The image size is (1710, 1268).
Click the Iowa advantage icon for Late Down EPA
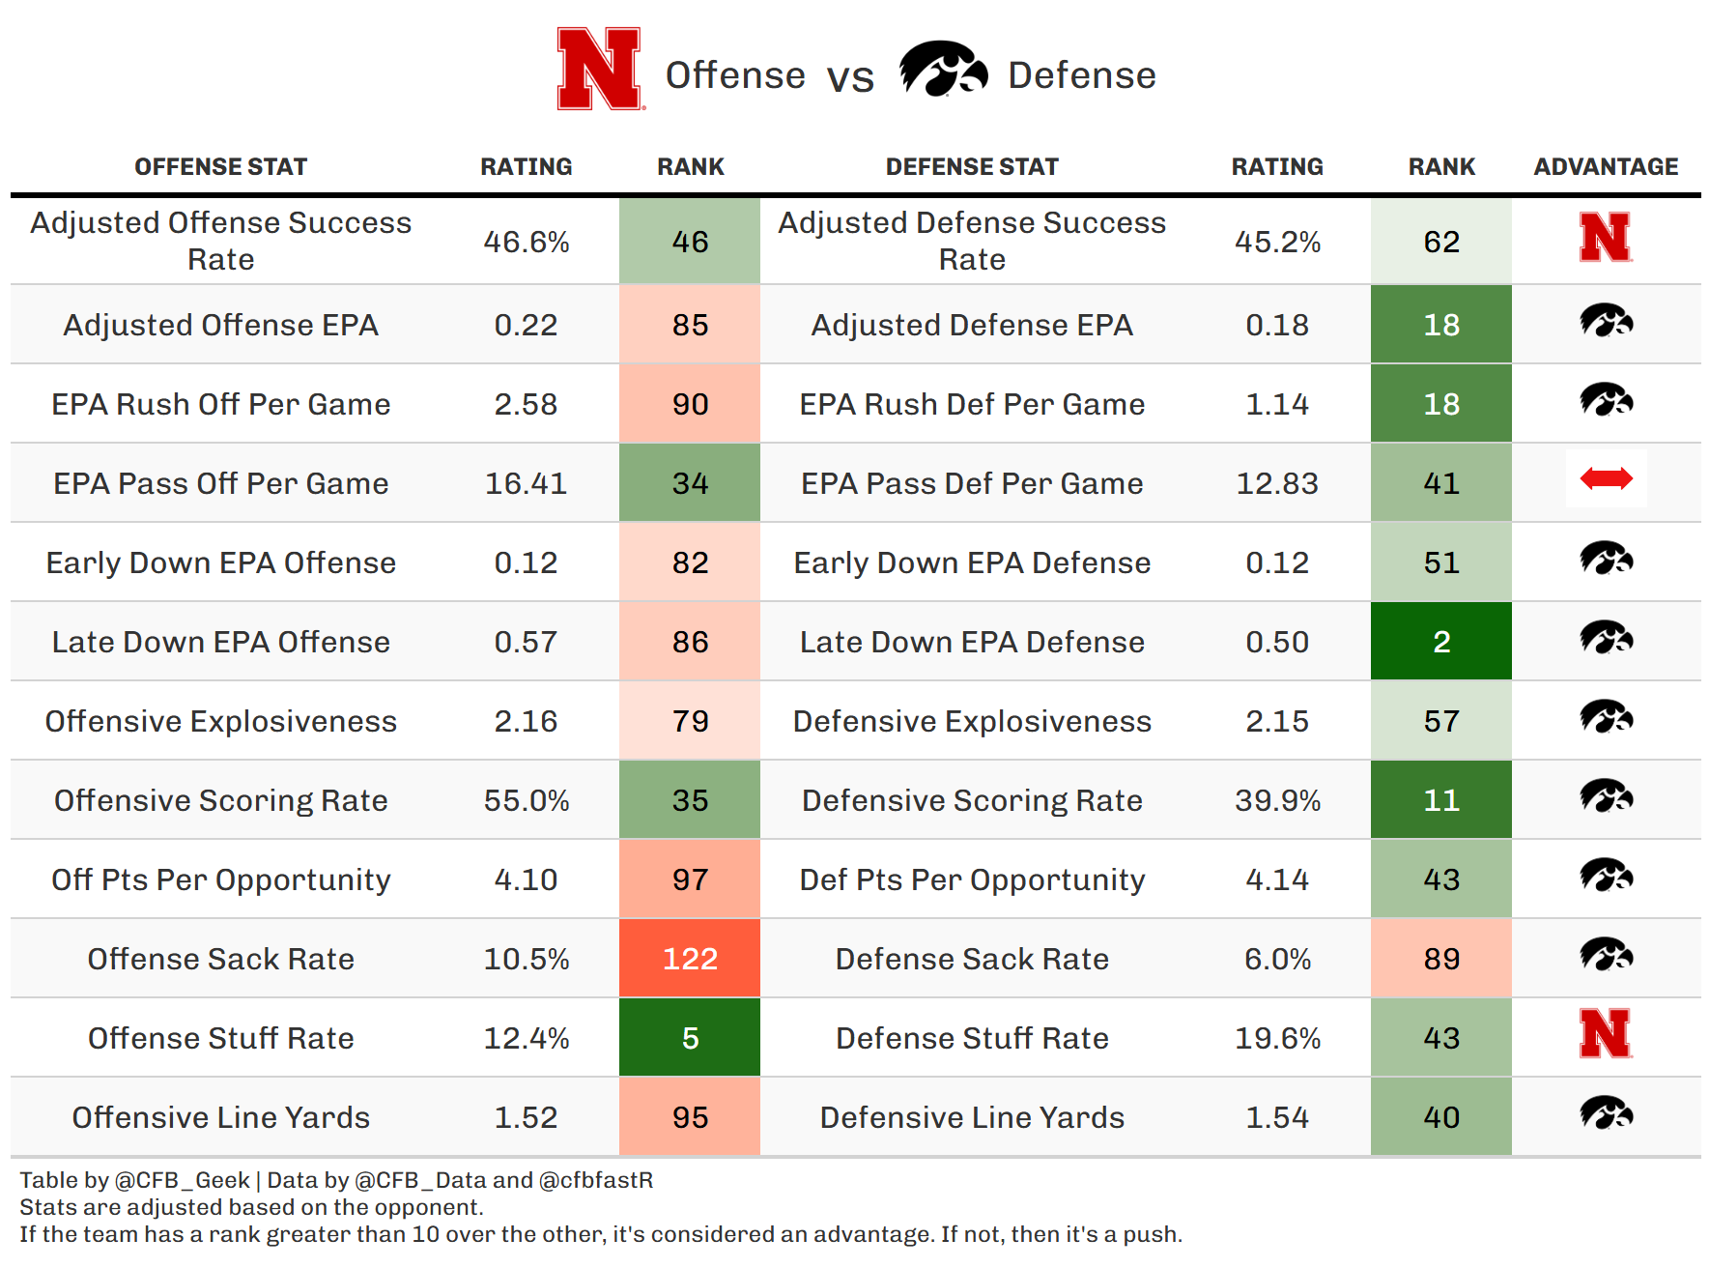pos(1606,638)
